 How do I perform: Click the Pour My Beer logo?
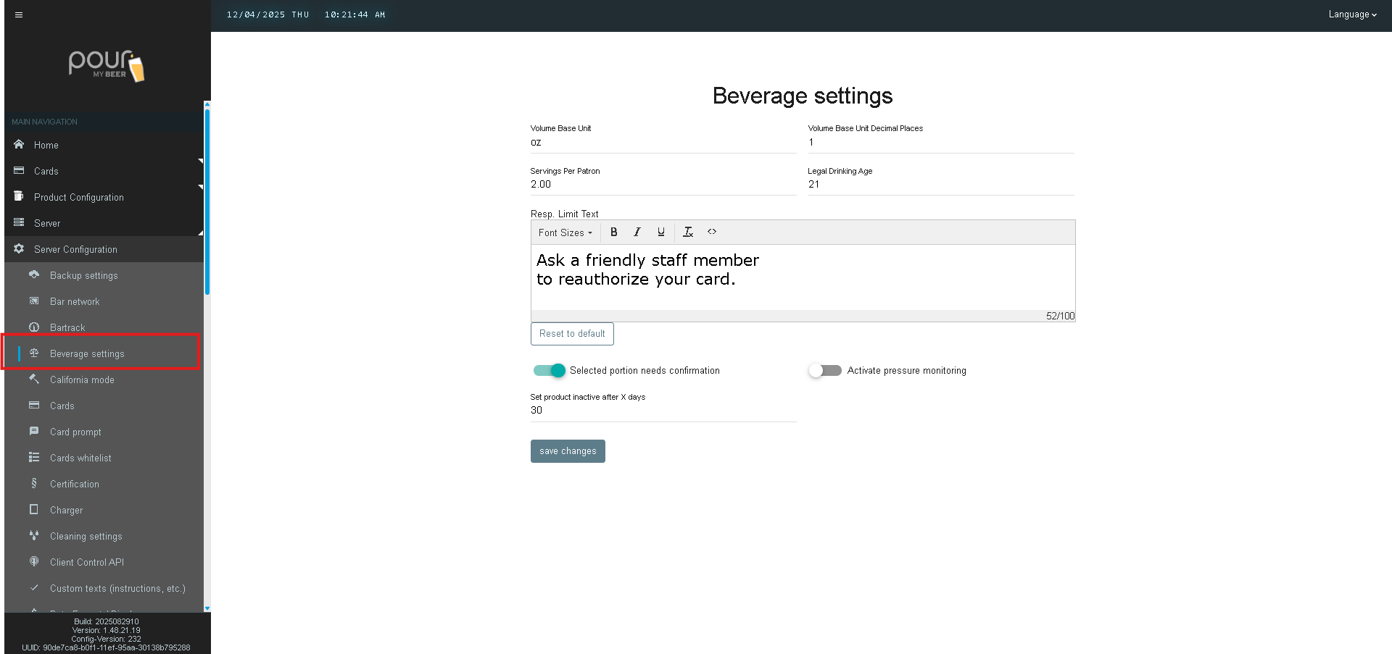pos(106,66)
